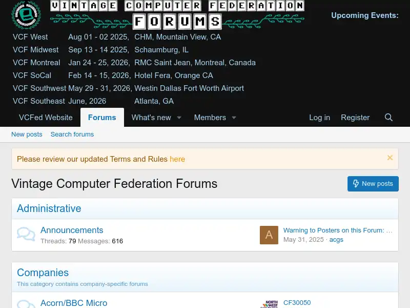
Task: Open the New posts sub-navigation link
Action: click(27, 134)
